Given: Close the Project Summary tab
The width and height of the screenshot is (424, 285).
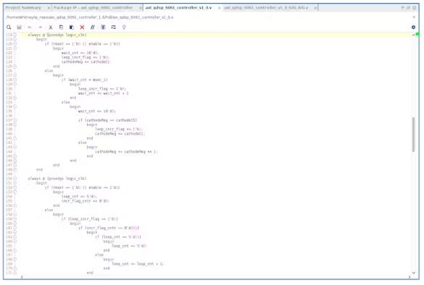Looking at the screenshot, I should pyautogui.click(x=49, y=8).
